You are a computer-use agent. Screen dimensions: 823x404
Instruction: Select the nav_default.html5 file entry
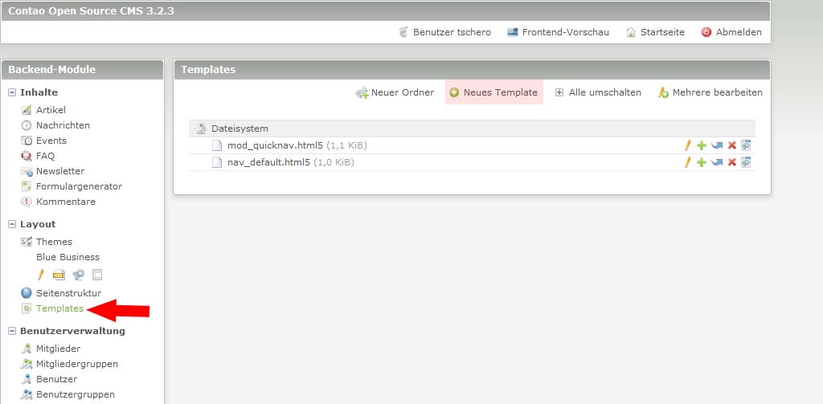coord(268,162)
